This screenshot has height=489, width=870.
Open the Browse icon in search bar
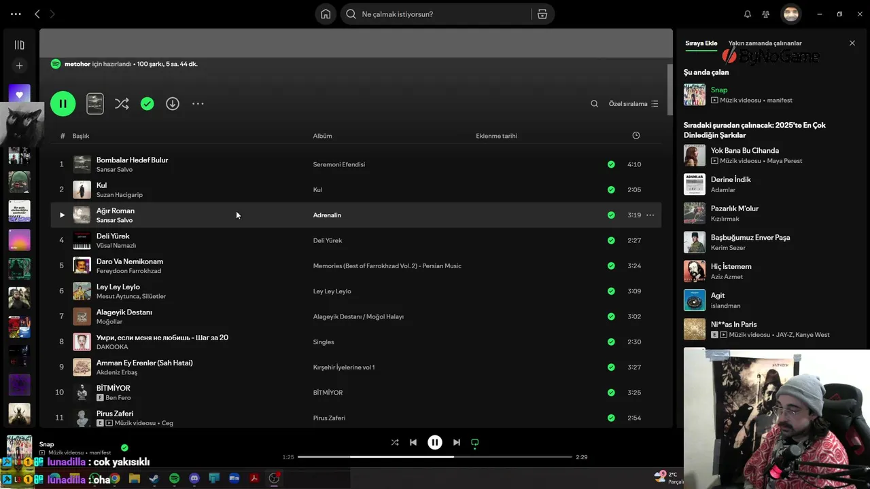tap(542, 14)
